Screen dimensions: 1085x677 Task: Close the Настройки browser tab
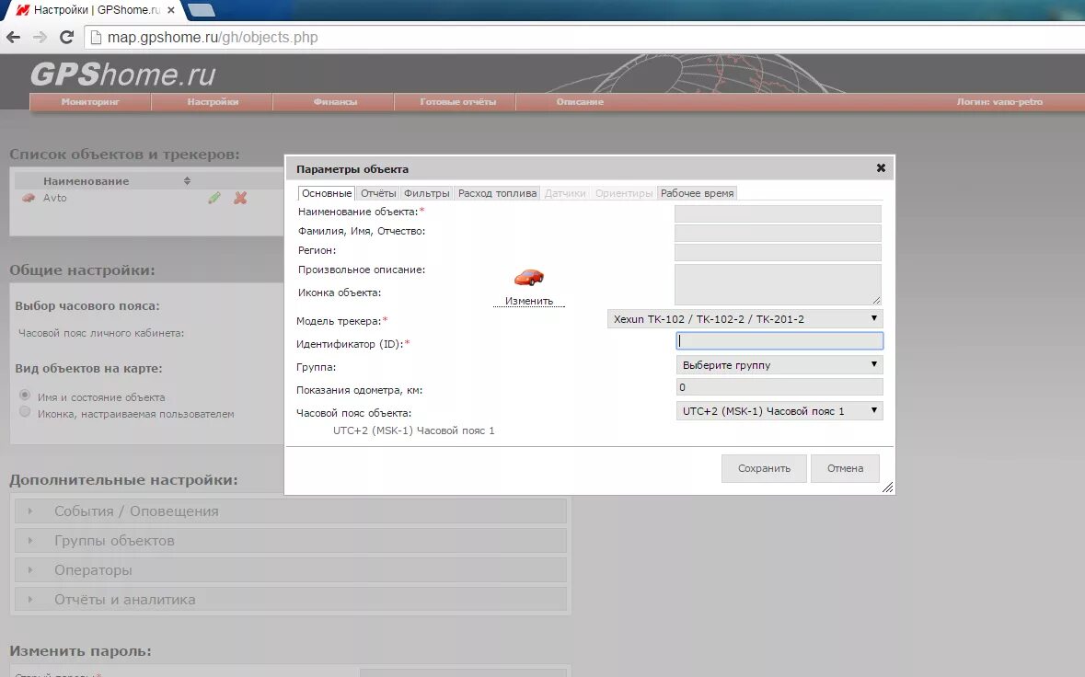(x=171, y=10)
